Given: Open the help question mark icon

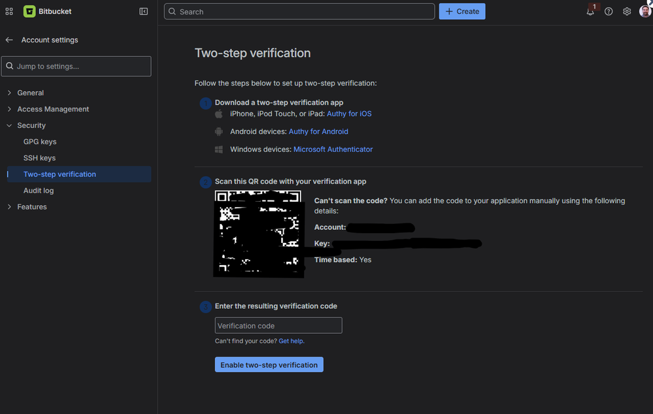Looking at the screenshot, I should [609, 12].
